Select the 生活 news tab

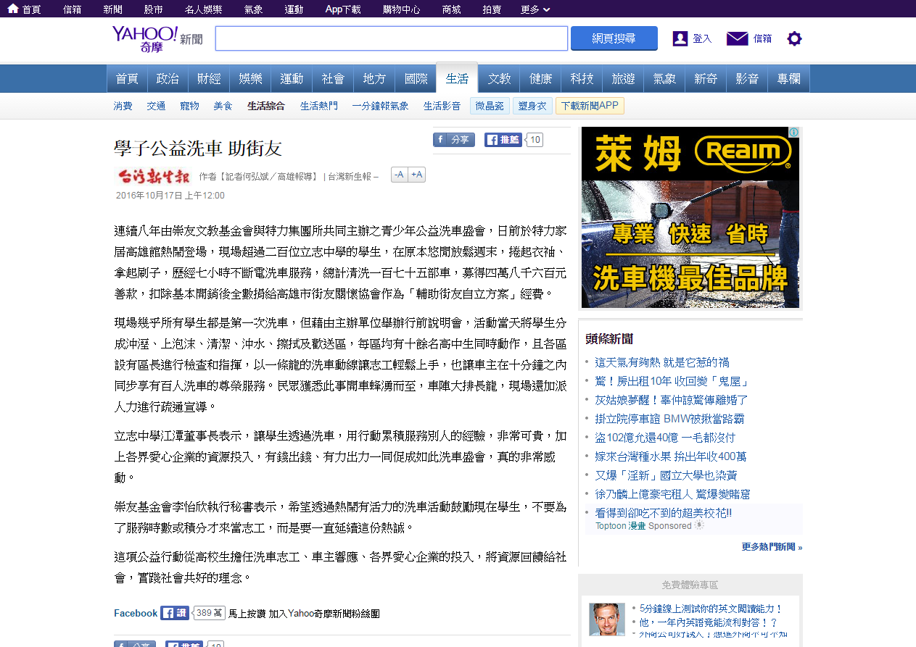pyautogui.click(x=457, y=79)
